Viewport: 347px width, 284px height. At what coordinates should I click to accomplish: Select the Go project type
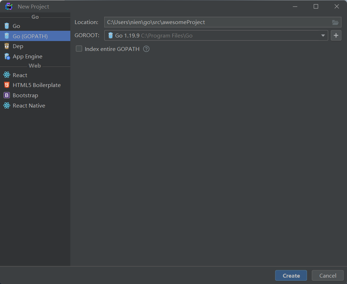point(35,26)
